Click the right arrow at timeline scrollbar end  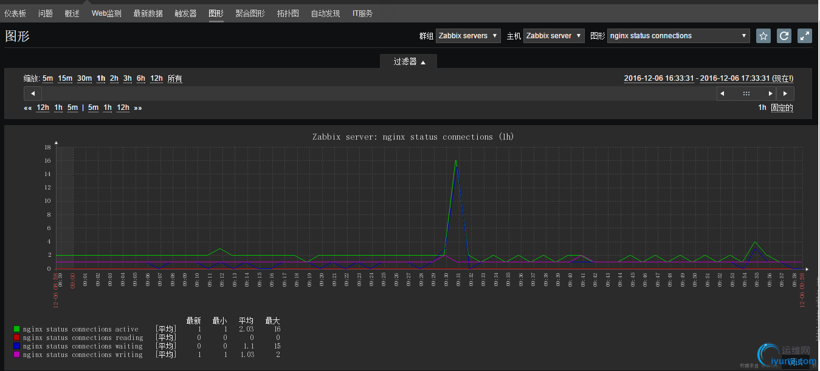click(x=785, y=94)
